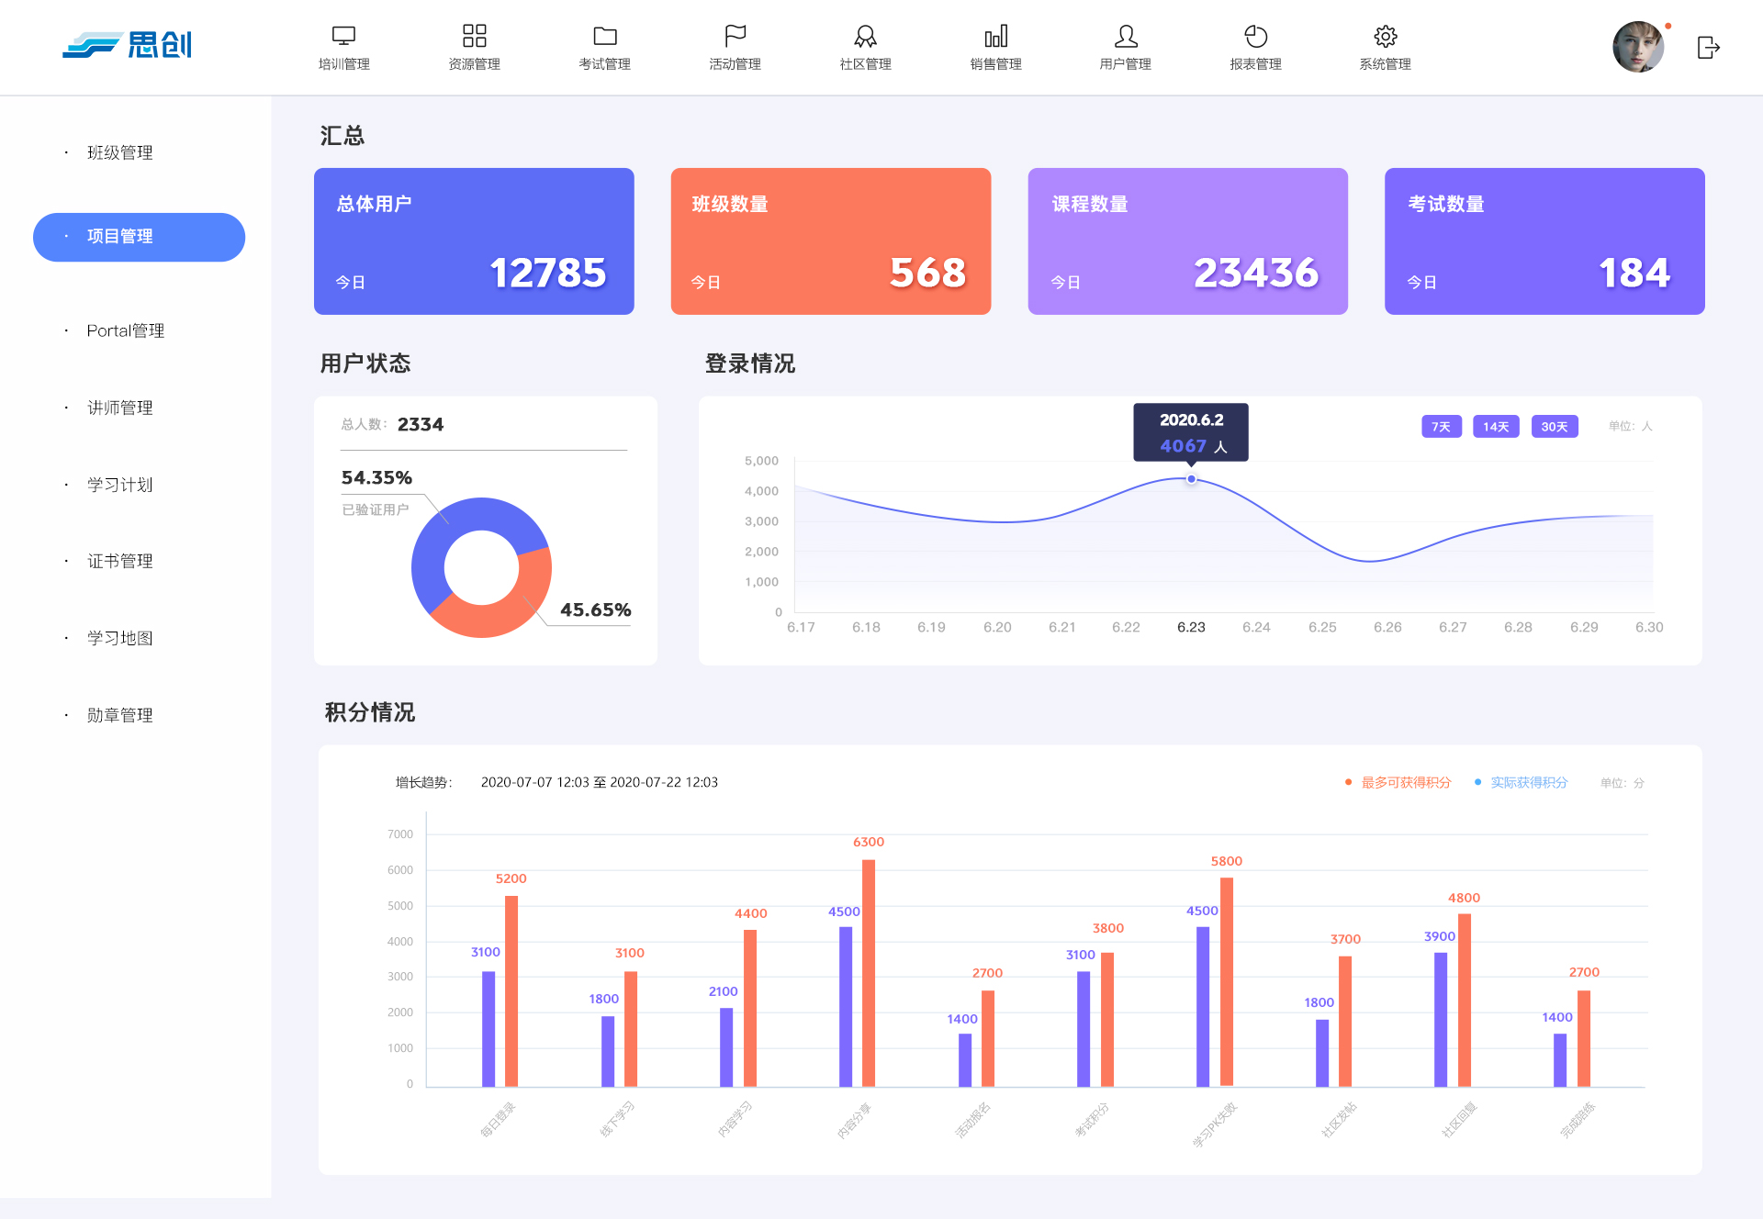Open 考试管理 folder icon

[604, 37]
